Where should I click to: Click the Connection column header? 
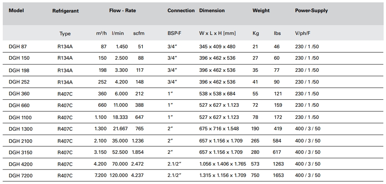181,11
